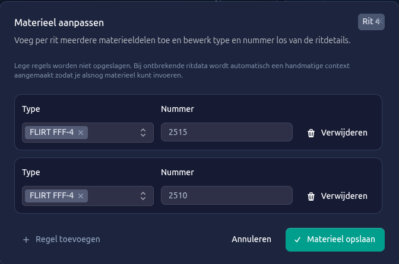The width and height of the screenshot is (399, 264).
Task: Click trash icon beside number 2510
Action: [x=311, y=196]
